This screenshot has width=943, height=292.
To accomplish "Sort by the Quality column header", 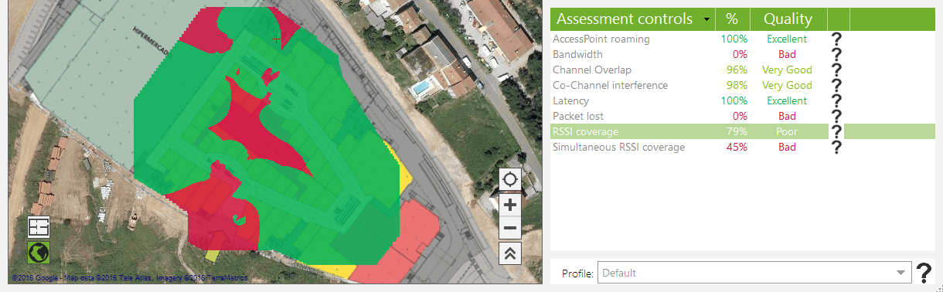I will click(x=788, y=19).
